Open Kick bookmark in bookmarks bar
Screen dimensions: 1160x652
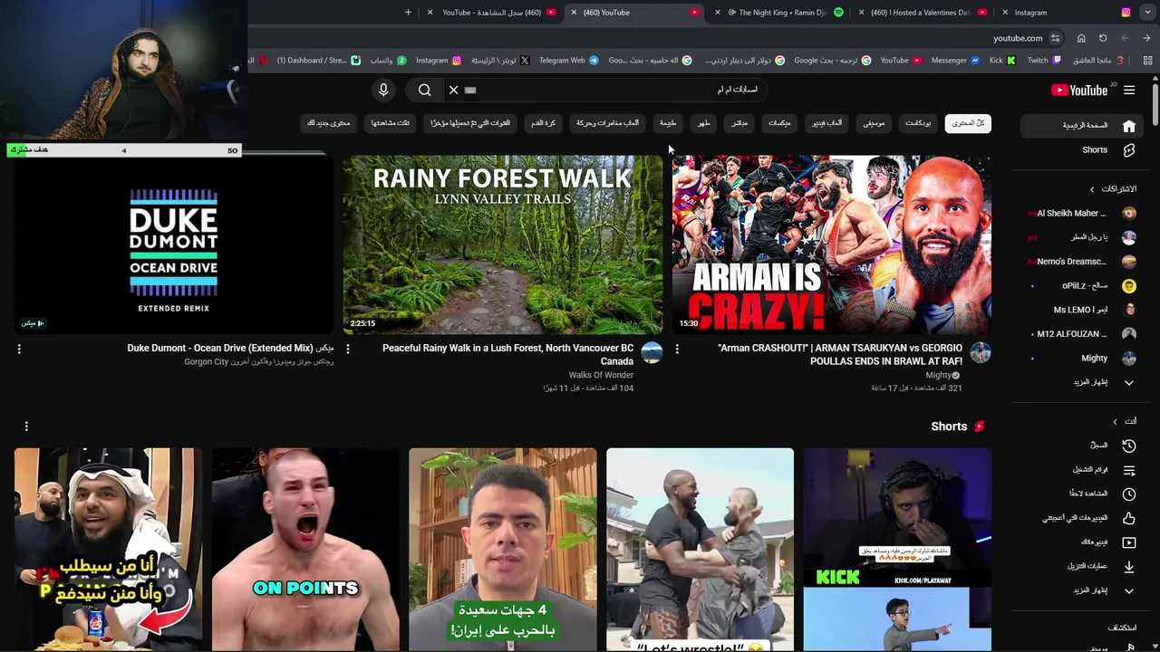1001,61
